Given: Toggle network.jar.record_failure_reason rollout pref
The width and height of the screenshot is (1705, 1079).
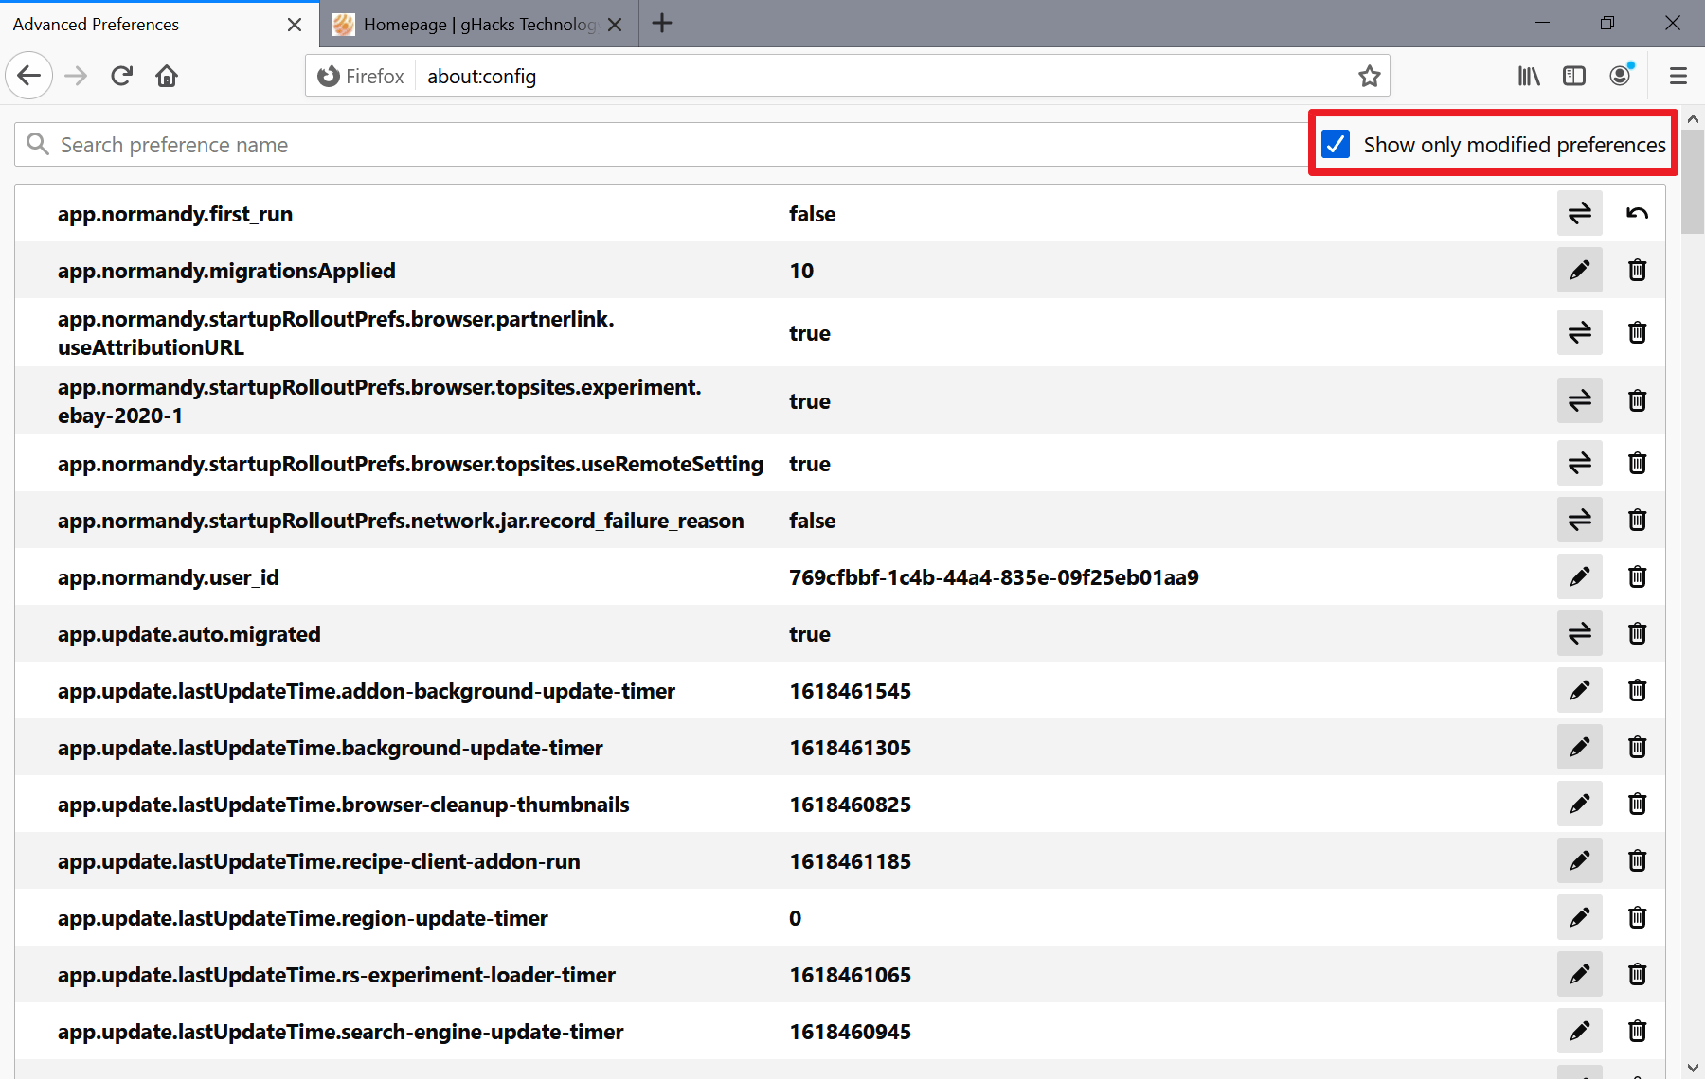Looking at the screenshot, I should (1579, 521).
